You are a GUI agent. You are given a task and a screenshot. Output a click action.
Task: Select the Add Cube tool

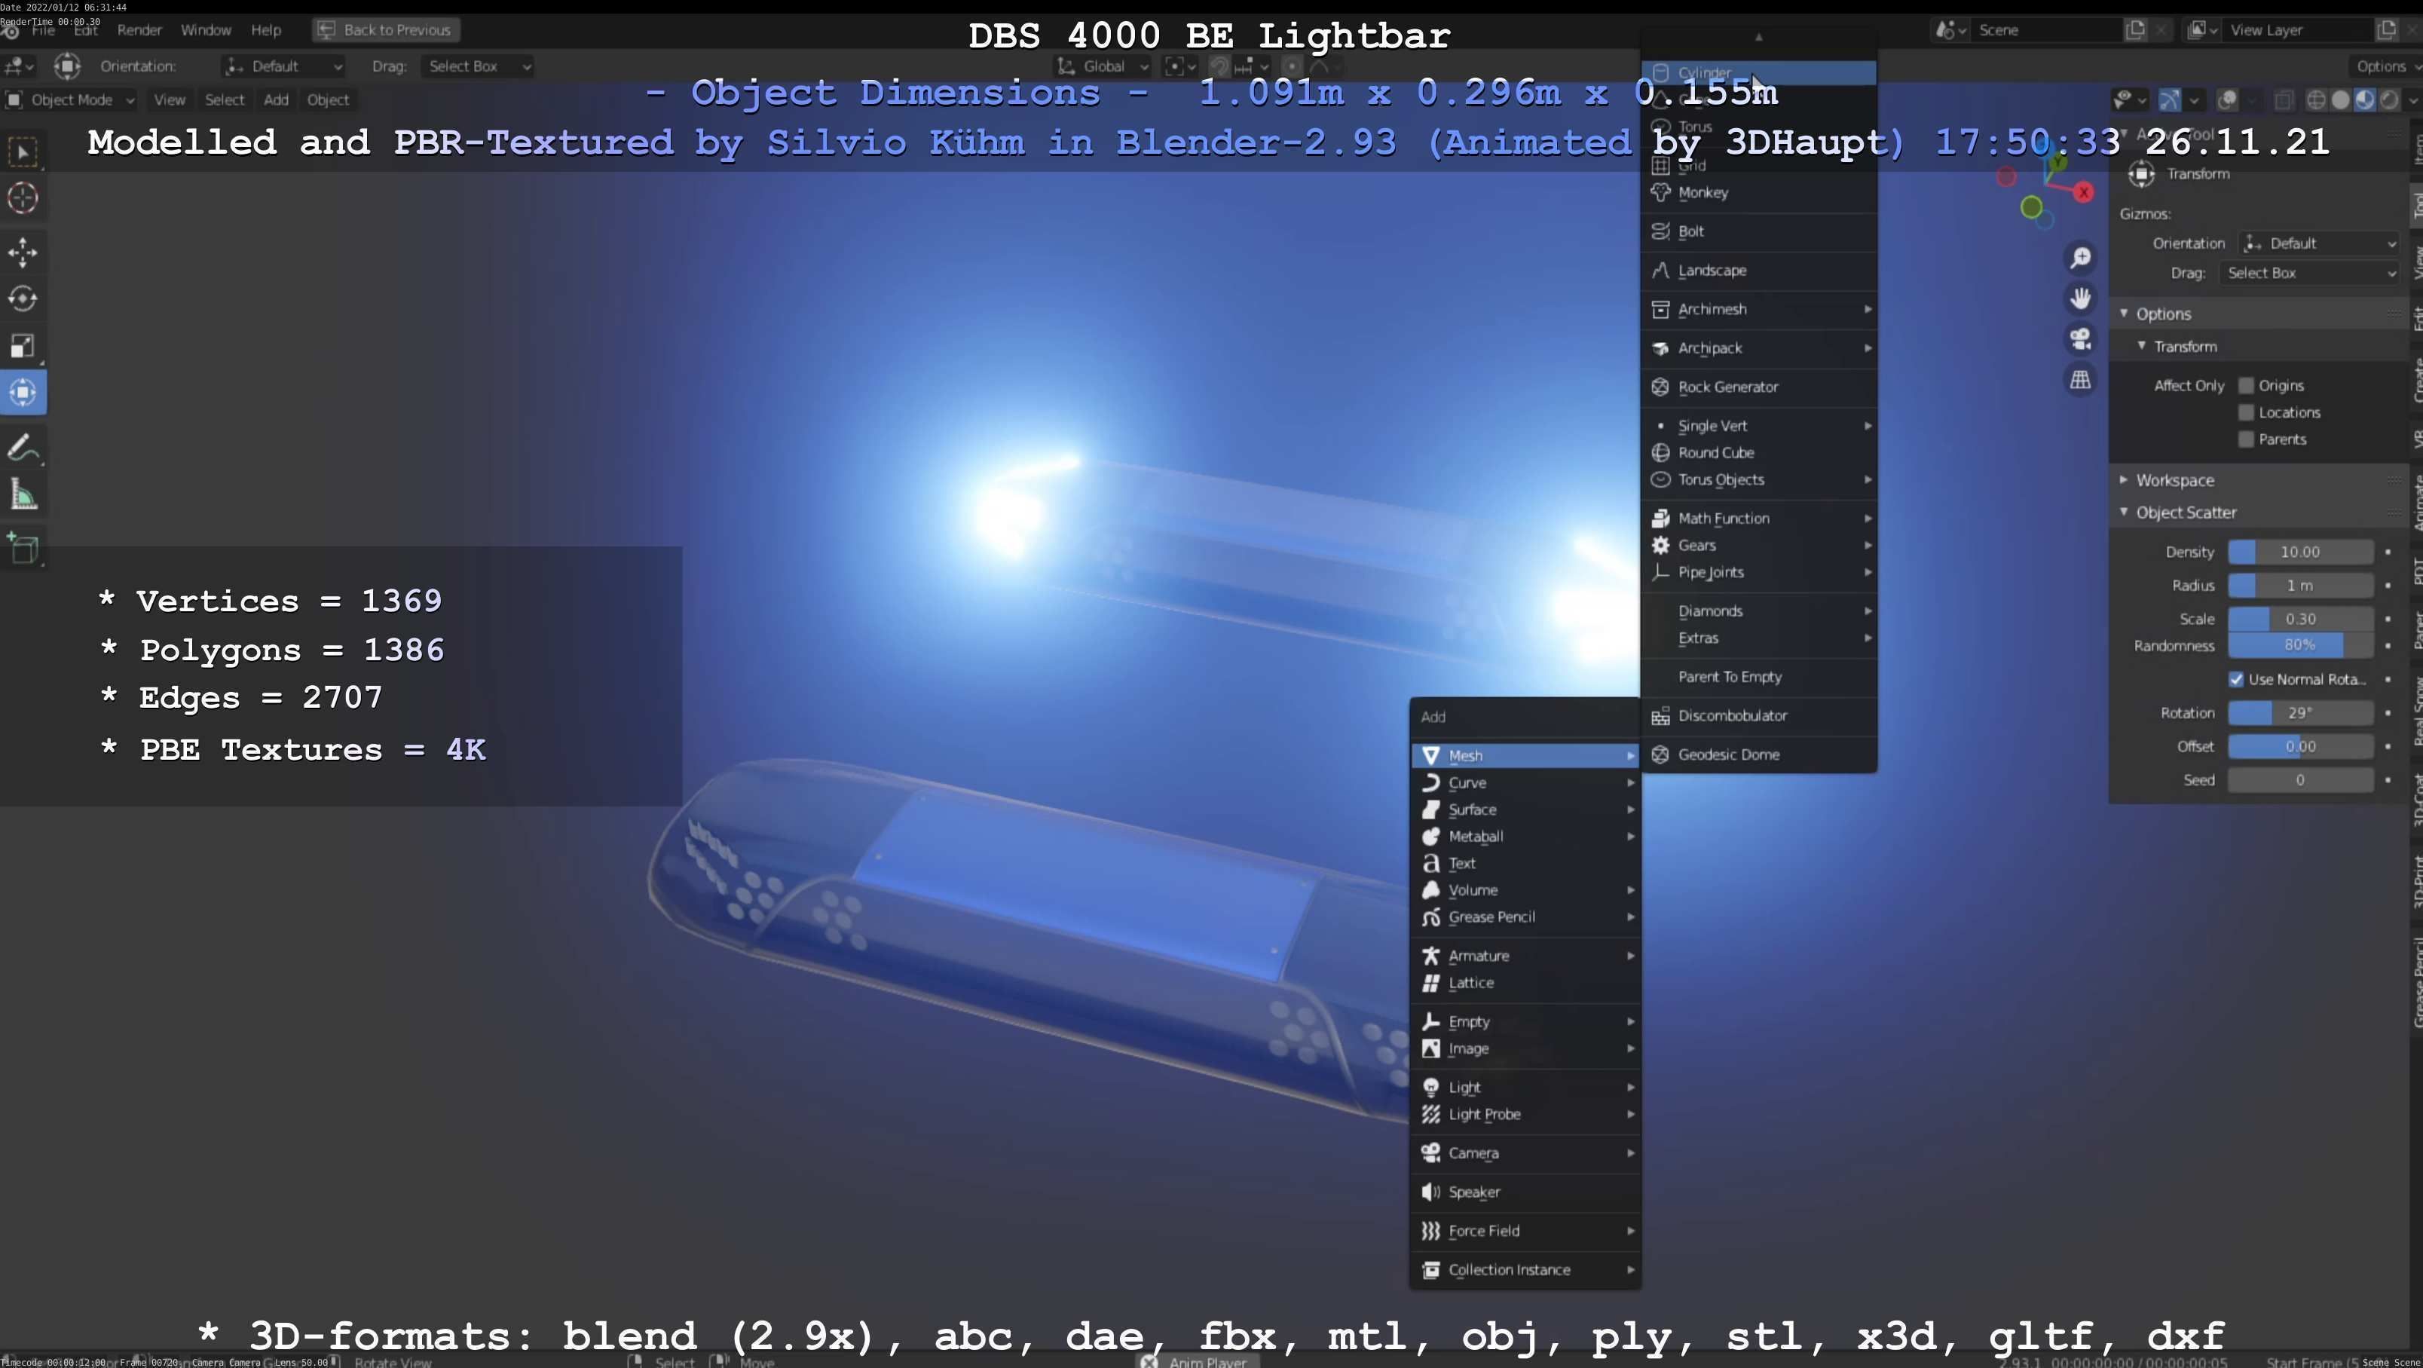click(23, 549)
